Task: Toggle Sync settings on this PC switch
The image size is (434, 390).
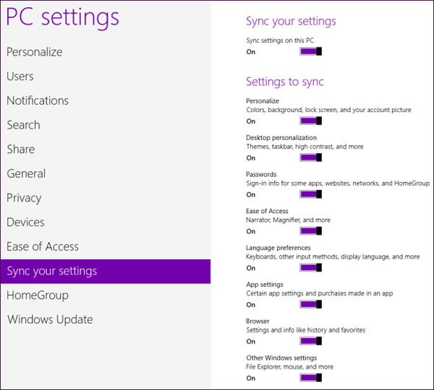Action: (310, 51)
